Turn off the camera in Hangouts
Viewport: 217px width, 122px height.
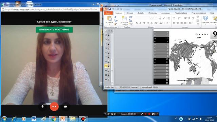point(65,106)
